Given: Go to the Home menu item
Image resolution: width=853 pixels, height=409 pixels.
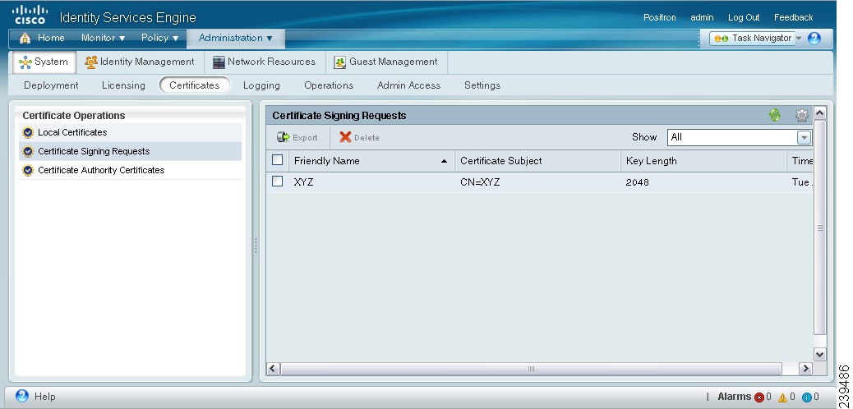Looking at the screenshot, I should [x=51, y=38].
